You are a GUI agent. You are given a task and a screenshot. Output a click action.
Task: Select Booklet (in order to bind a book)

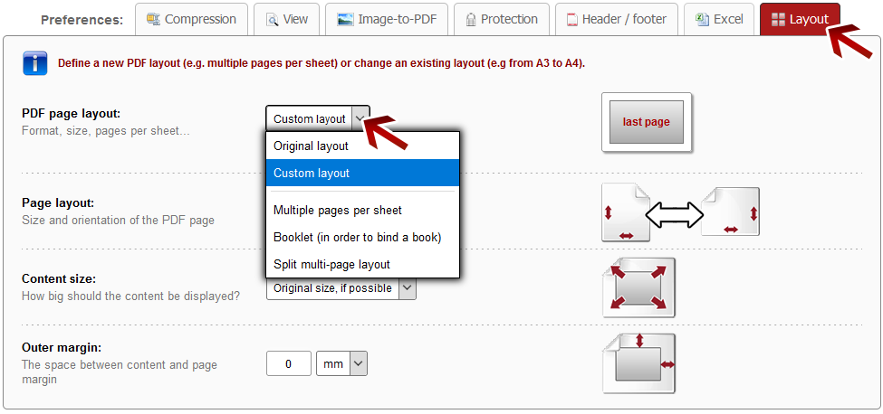[357, 237]
